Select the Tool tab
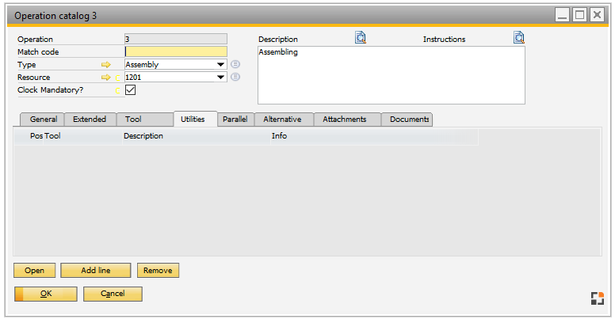615x319 pixels. [x=133, y=120]
